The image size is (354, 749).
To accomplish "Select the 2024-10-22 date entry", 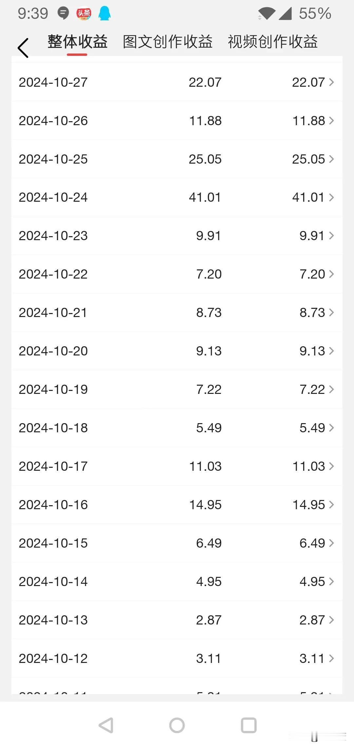I will [53, 274].
